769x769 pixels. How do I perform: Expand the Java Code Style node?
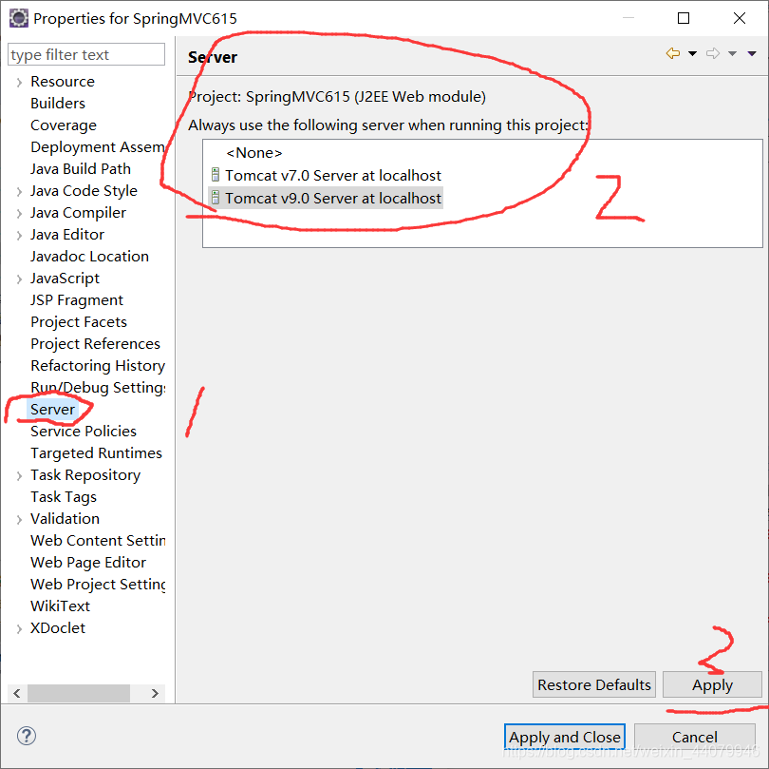[x=19, y=191]
